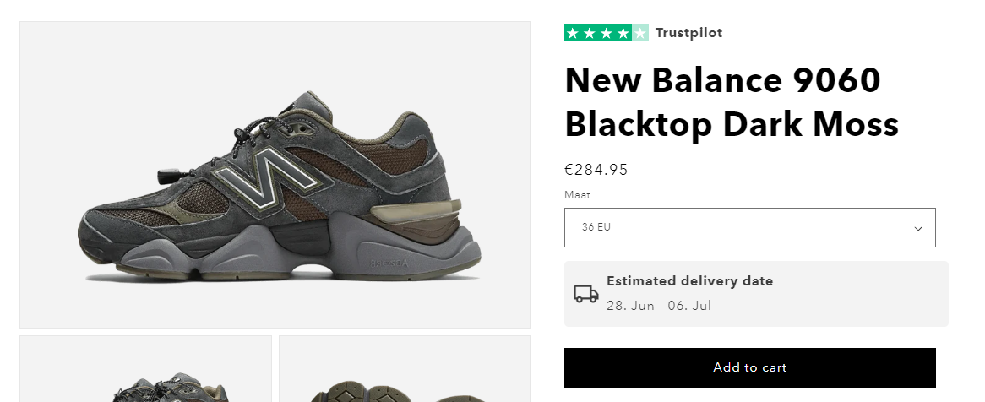Click the second Trustpilot star
The height and width of the screenshot is (402, 985).
(x=590, y=34)
